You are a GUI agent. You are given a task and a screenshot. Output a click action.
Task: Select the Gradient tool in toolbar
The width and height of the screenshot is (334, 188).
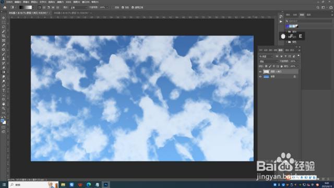4,72
